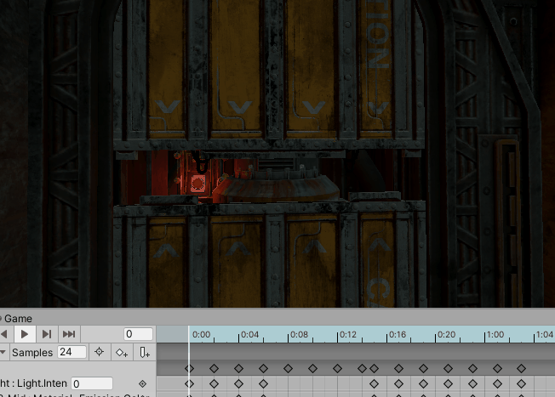Select summary row keyframe at 0:06

[263, 368]
